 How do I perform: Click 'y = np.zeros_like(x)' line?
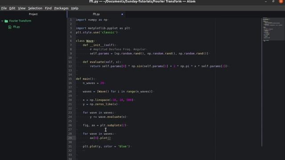click(x=100, y=104)
